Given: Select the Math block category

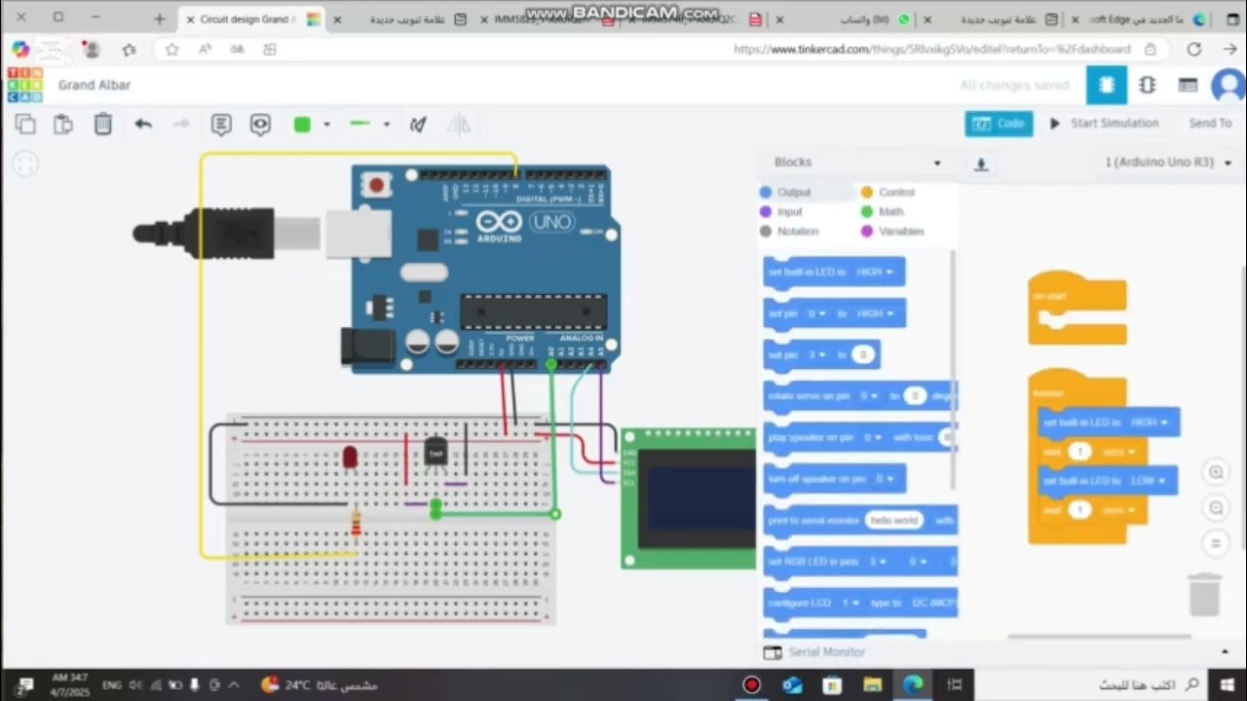Looking at the screenshot, I should (882, 211).
